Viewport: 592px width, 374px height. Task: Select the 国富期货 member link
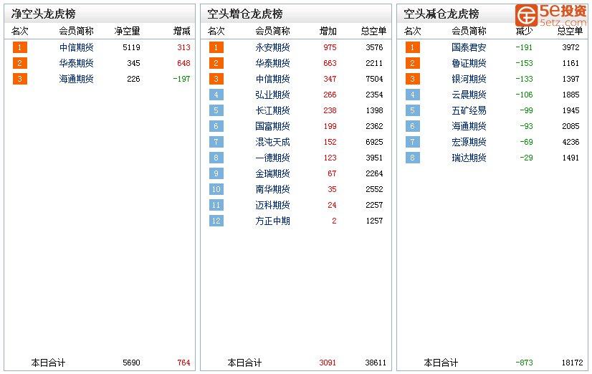pos(272,126)
